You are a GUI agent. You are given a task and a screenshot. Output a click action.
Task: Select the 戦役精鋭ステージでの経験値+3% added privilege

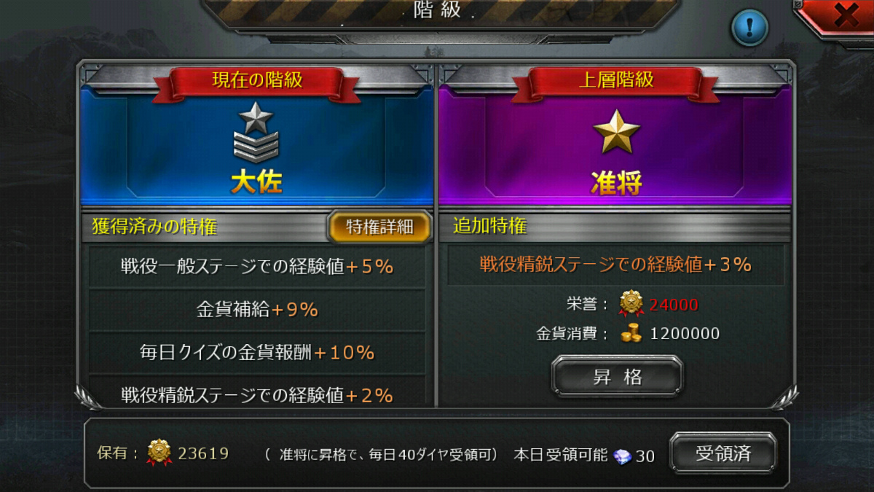click(x=615, y=265)
